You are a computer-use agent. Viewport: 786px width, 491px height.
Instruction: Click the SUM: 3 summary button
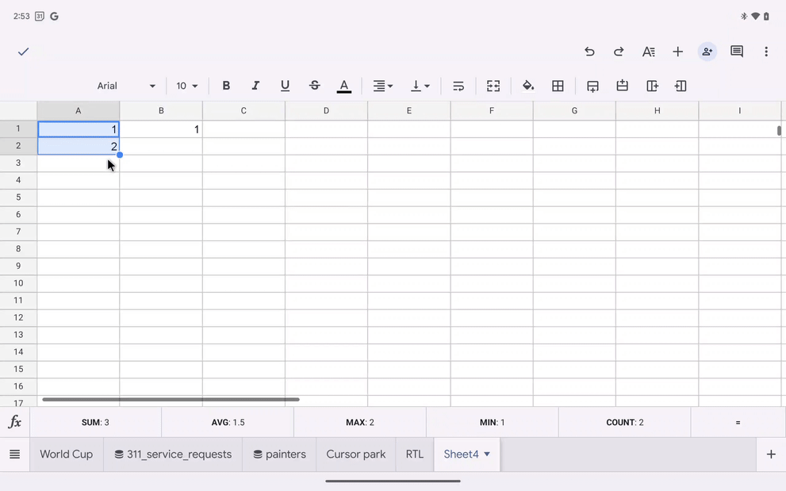coord(95,423)
